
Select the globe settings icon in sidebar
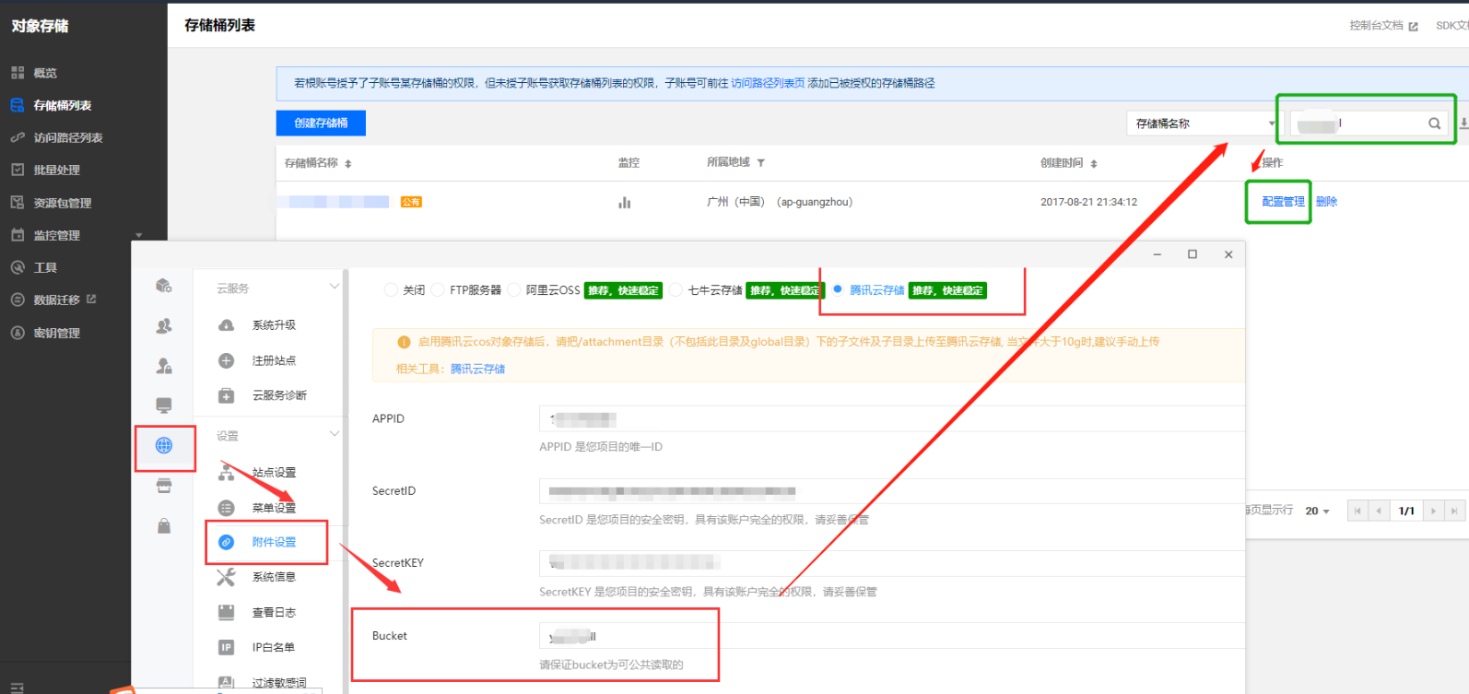click(164, 446)
